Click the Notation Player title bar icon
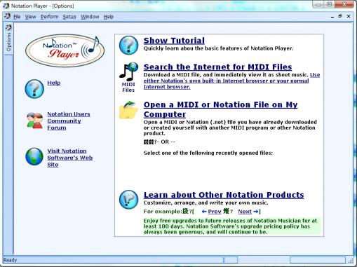 [x=6, y=6]
